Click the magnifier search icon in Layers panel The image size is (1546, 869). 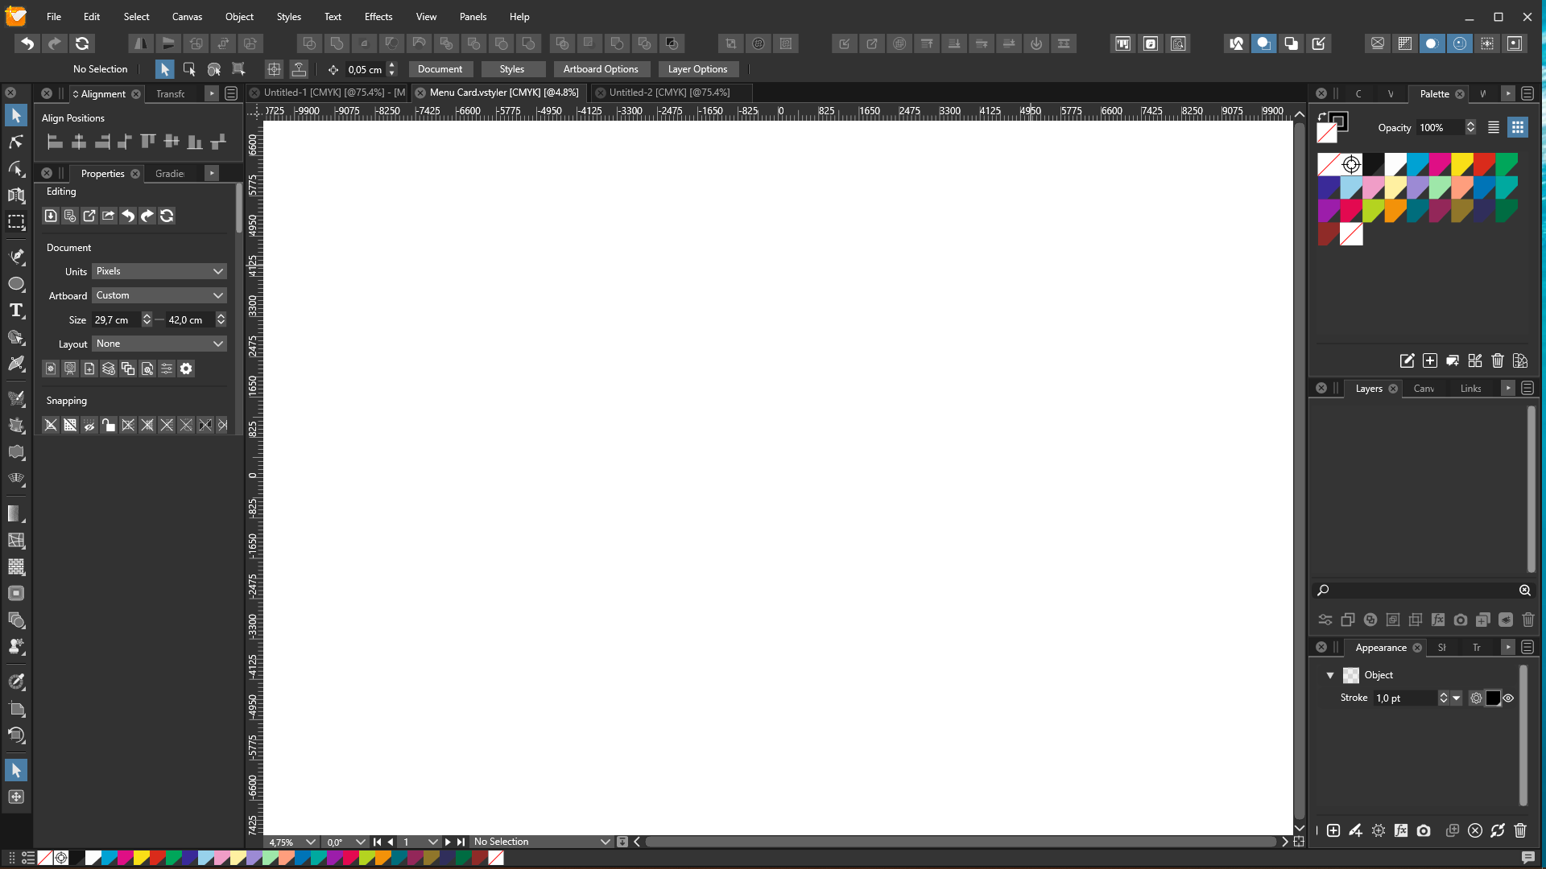click(x=1323, y=591)
